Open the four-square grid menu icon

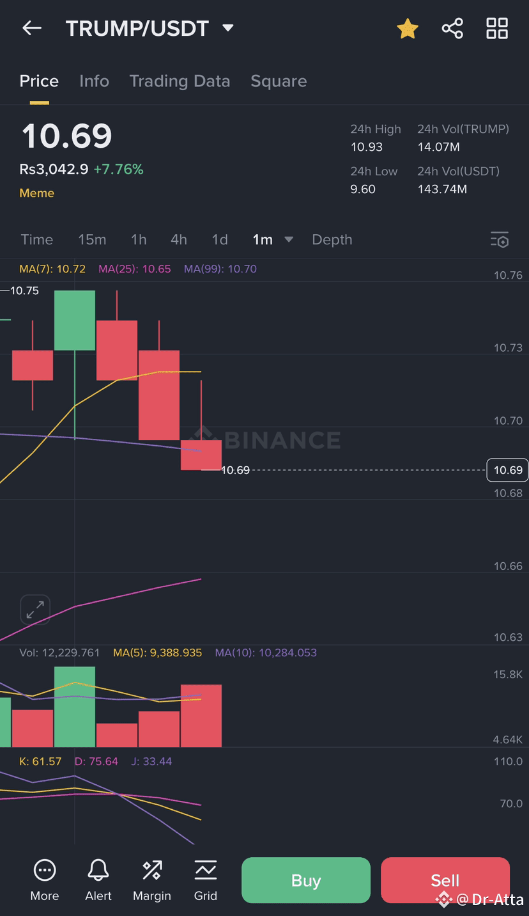coord(497,28)
